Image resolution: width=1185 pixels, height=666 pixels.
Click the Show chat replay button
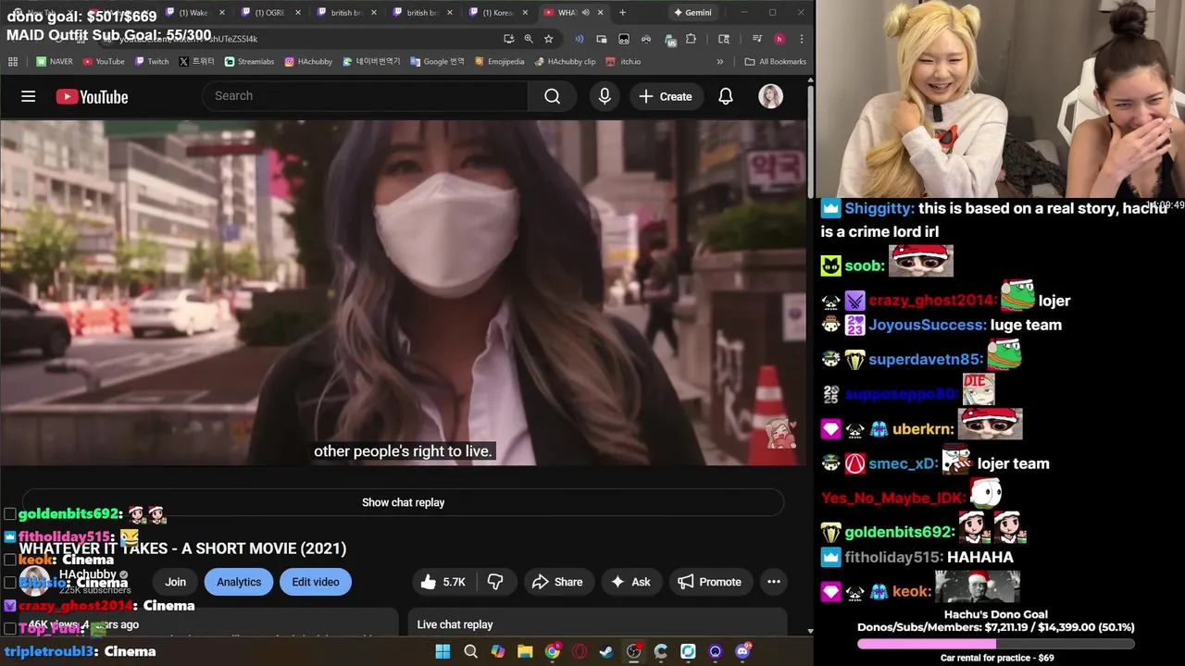(403, 502)
